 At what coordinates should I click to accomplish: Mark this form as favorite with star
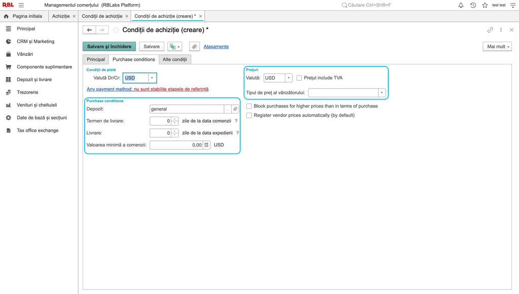(116, 30)
